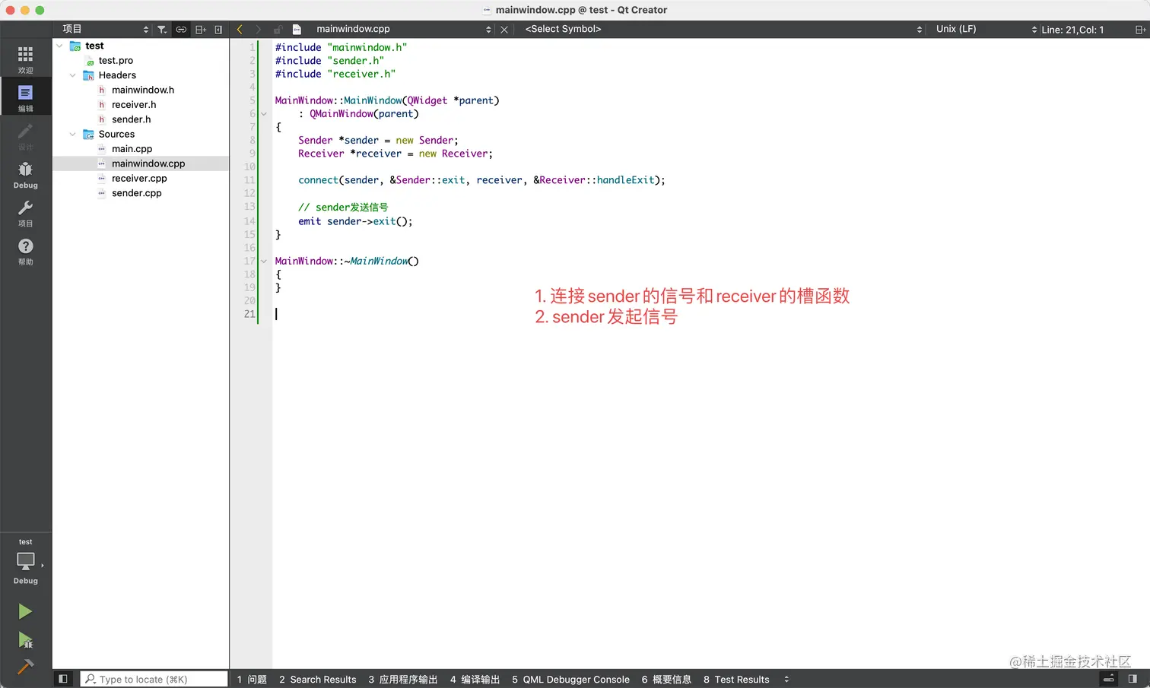This screenshot has width=1150, height=688.
Task: Select main.cpp in Sources
Action: [x=132, y=149]
